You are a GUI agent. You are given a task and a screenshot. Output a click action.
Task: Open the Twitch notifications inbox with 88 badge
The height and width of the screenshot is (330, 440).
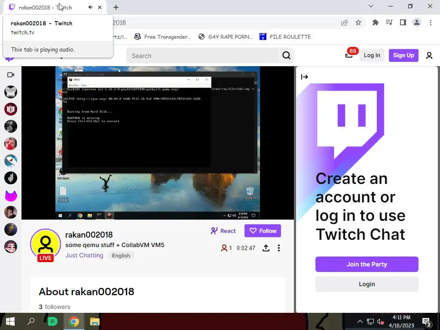349,55
